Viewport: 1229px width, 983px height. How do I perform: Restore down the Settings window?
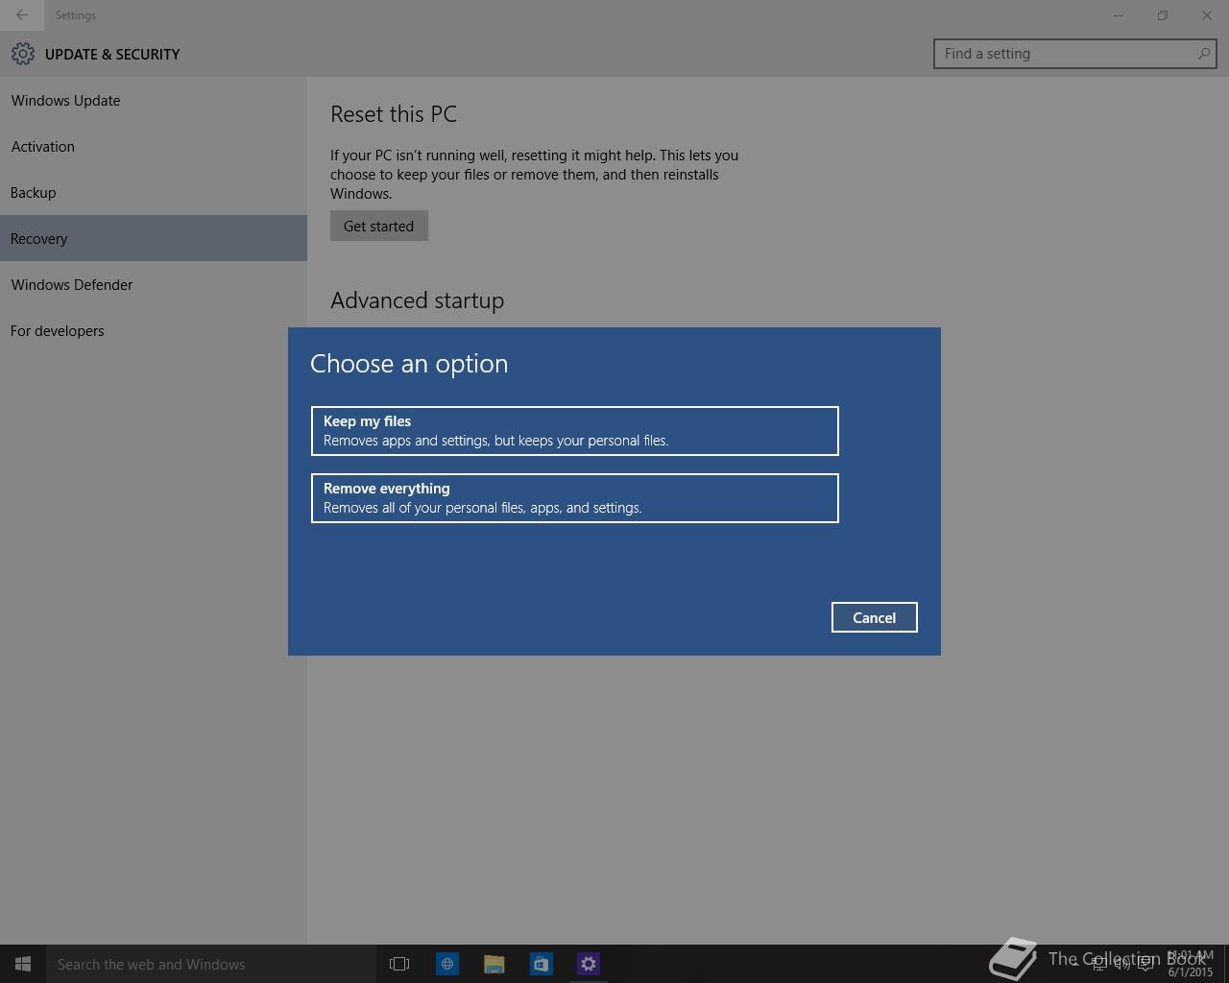click(x=1163, y=15)
